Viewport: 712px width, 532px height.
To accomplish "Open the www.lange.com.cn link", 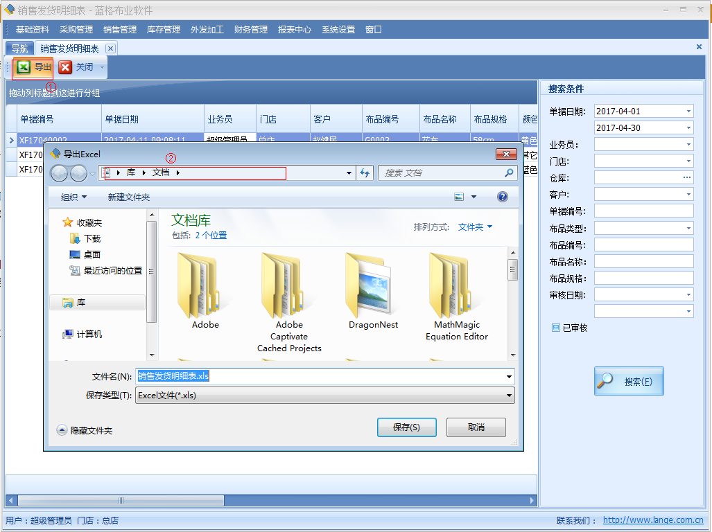I will point(652,520).
